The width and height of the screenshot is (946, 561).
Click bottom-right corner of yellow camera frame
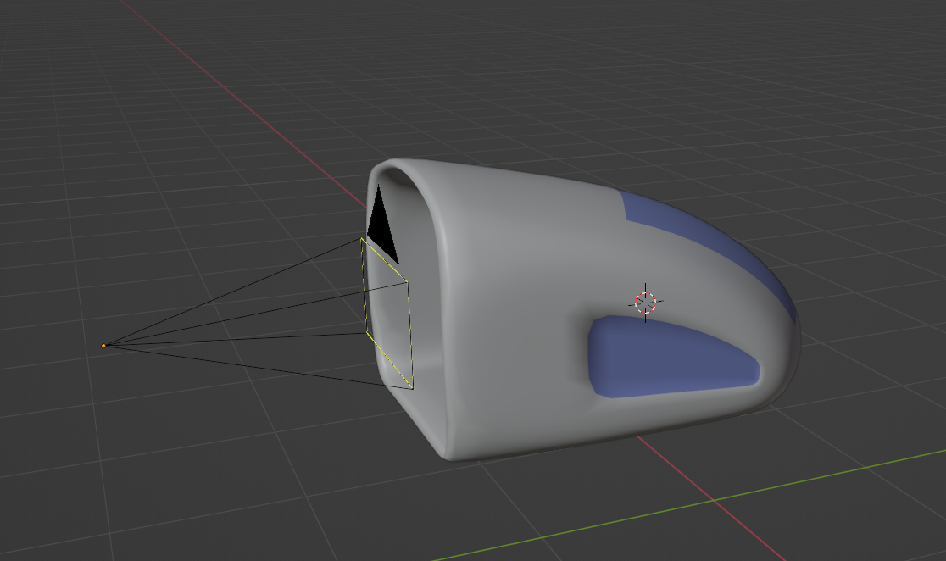click(413, 389)
